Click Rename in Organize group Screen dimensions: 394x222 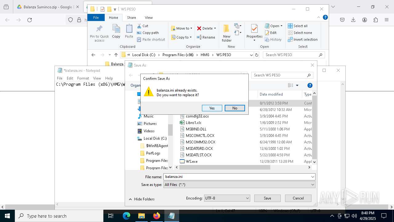point(206,37)
